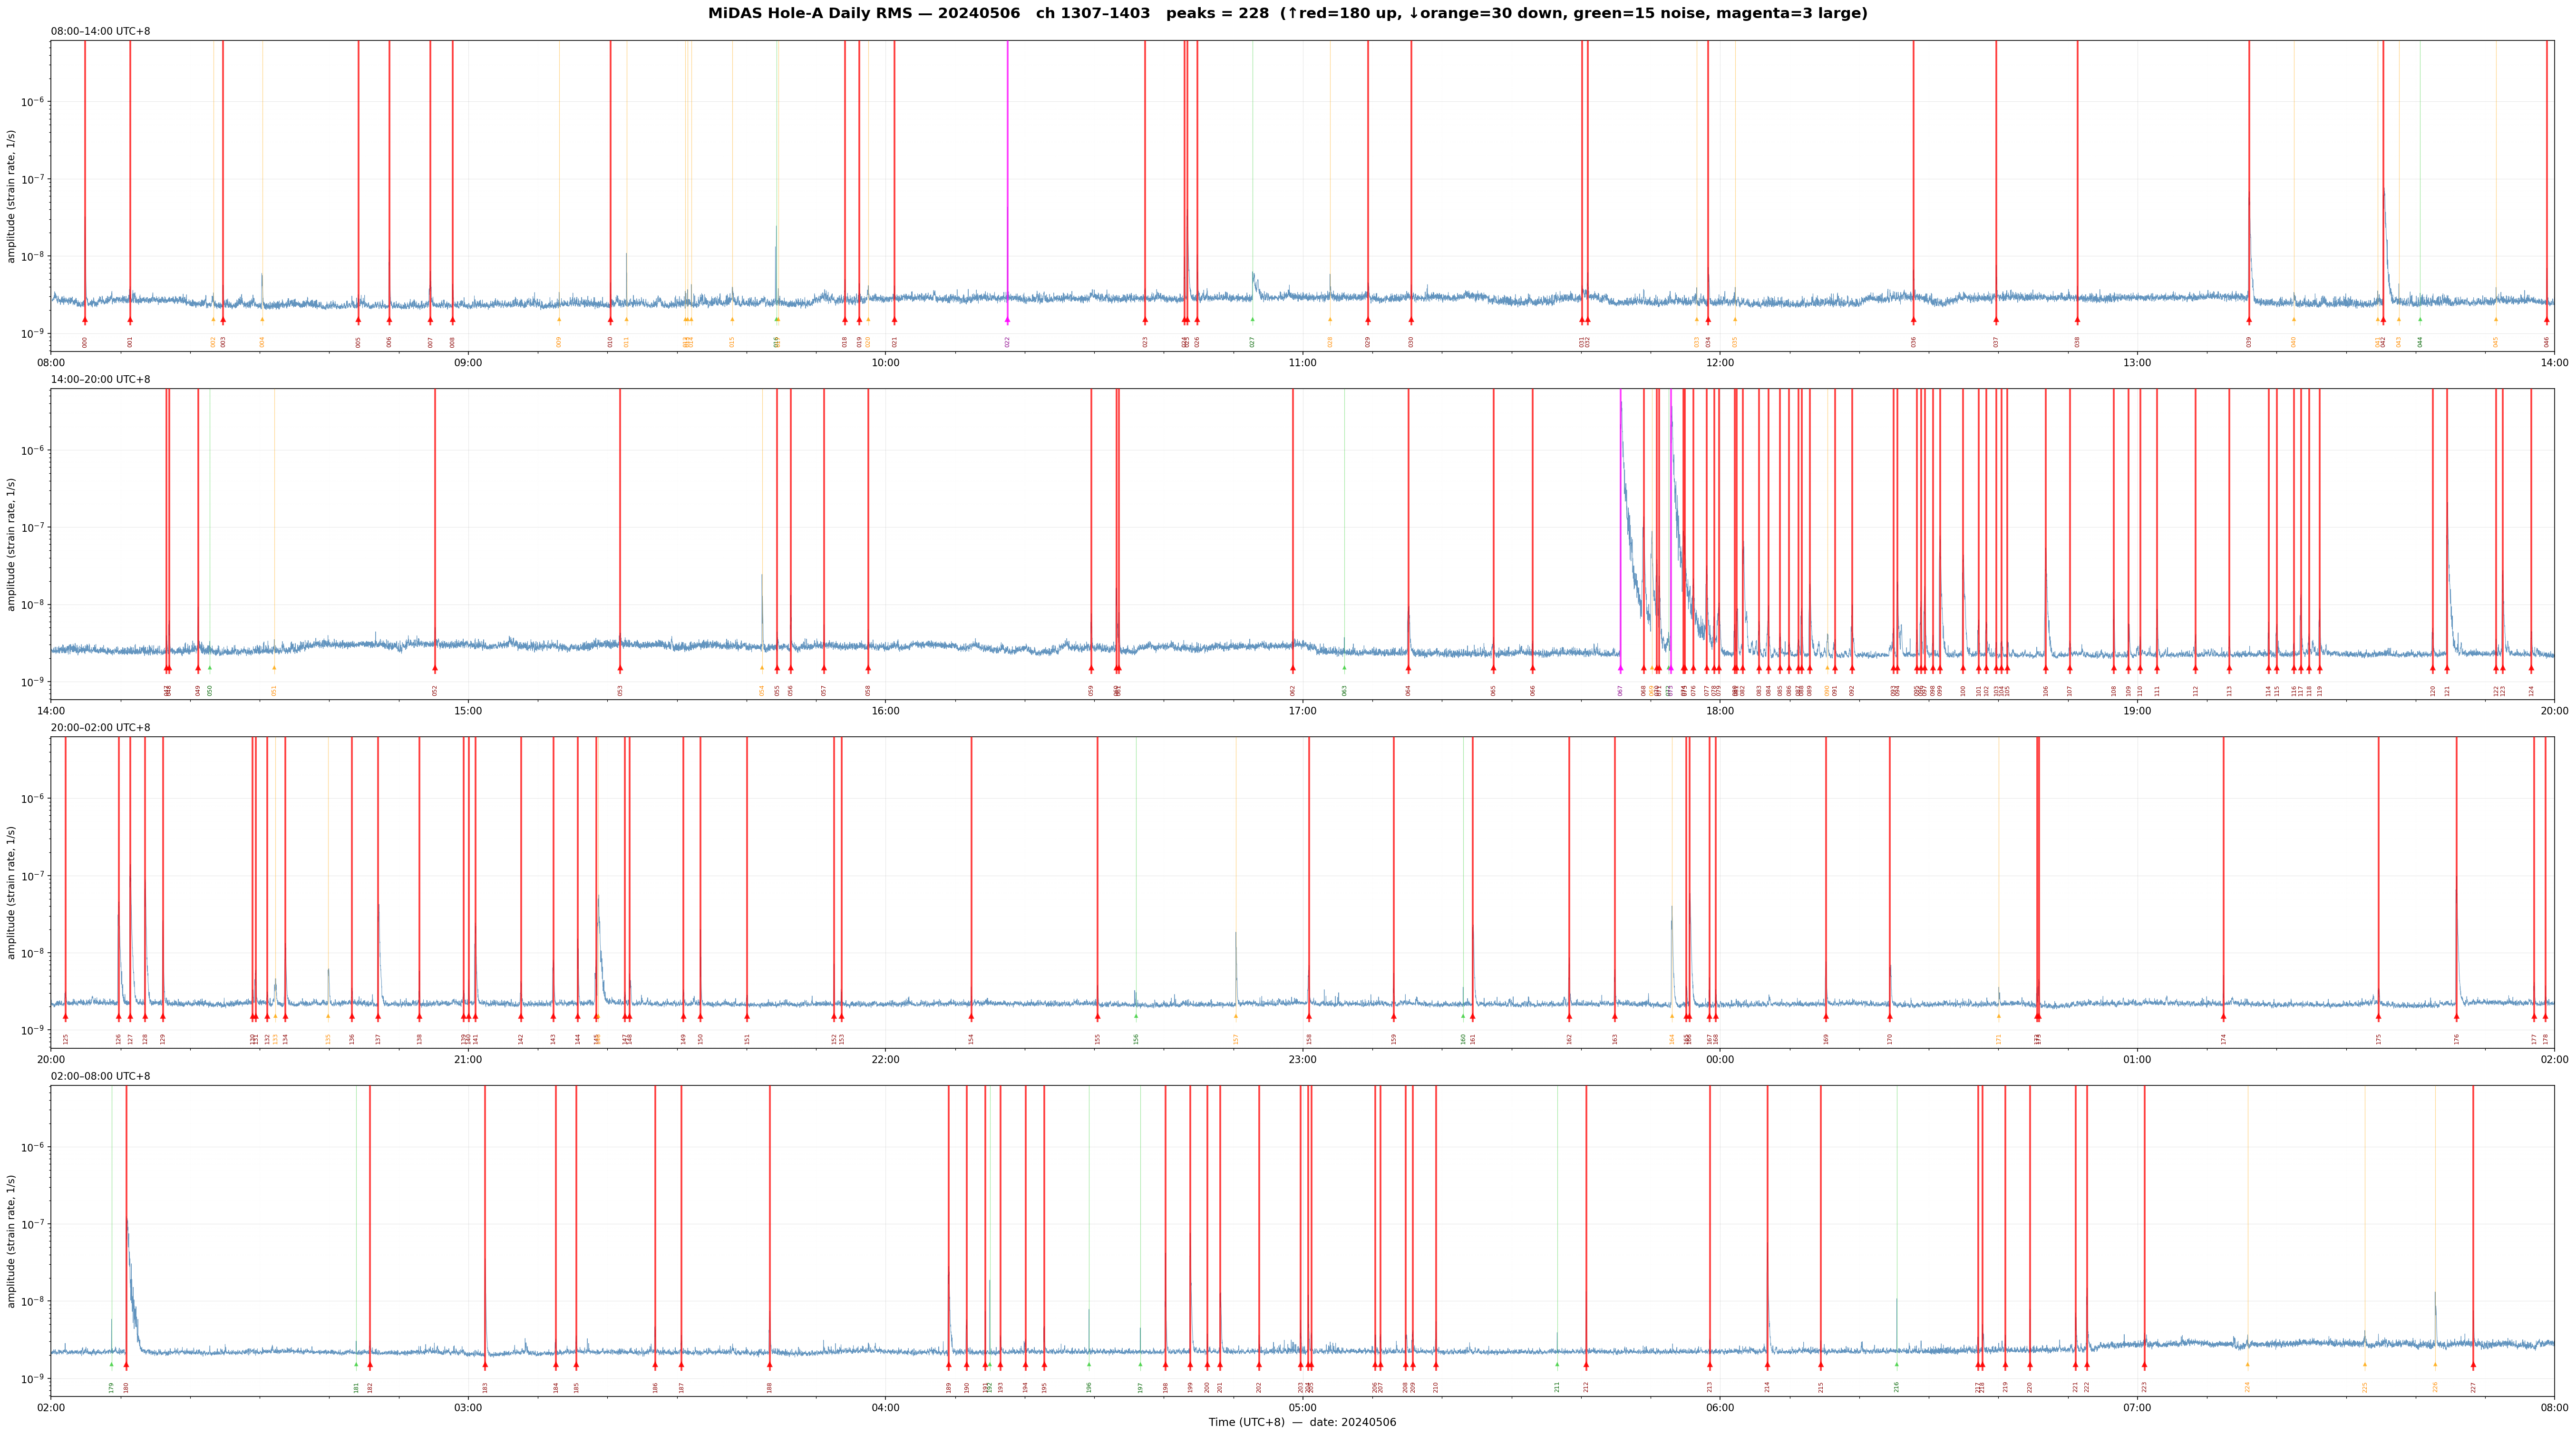Click the 09:00 time tick label
This screenshot has height=1435, width=2576.
[x=468, y=363]
